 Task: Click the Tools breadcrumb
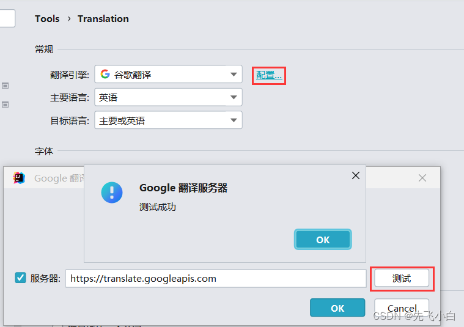pyautogui.click(x=47, y=19)
